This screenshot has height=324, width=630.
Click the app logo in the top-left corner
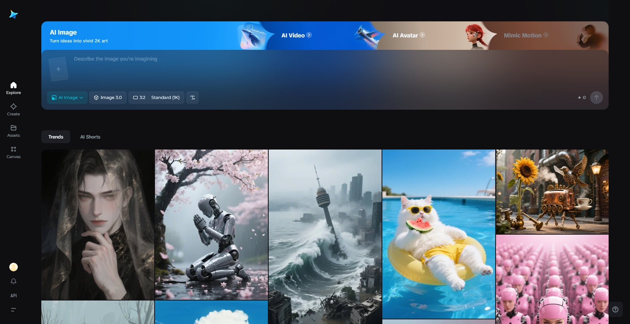(13, 14)
